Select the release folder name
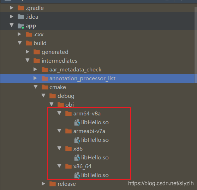 pos(67,184)
